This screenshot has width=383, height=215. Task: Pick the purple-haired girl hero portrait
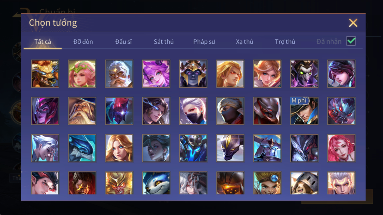[156, 74]
